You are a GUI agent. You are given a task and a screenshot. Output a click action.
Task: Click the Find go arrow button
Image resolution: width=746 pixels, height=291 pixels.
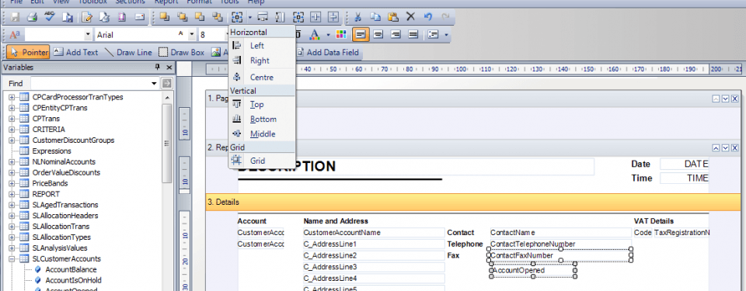pos(167,83)
